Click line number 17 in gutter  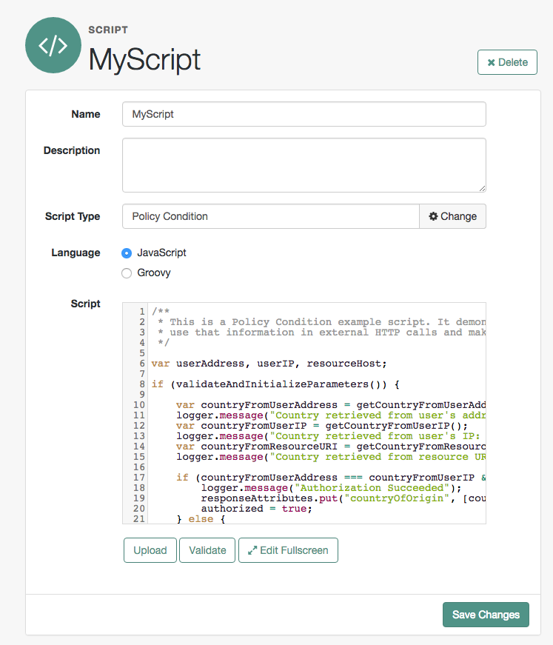(139, 478)
